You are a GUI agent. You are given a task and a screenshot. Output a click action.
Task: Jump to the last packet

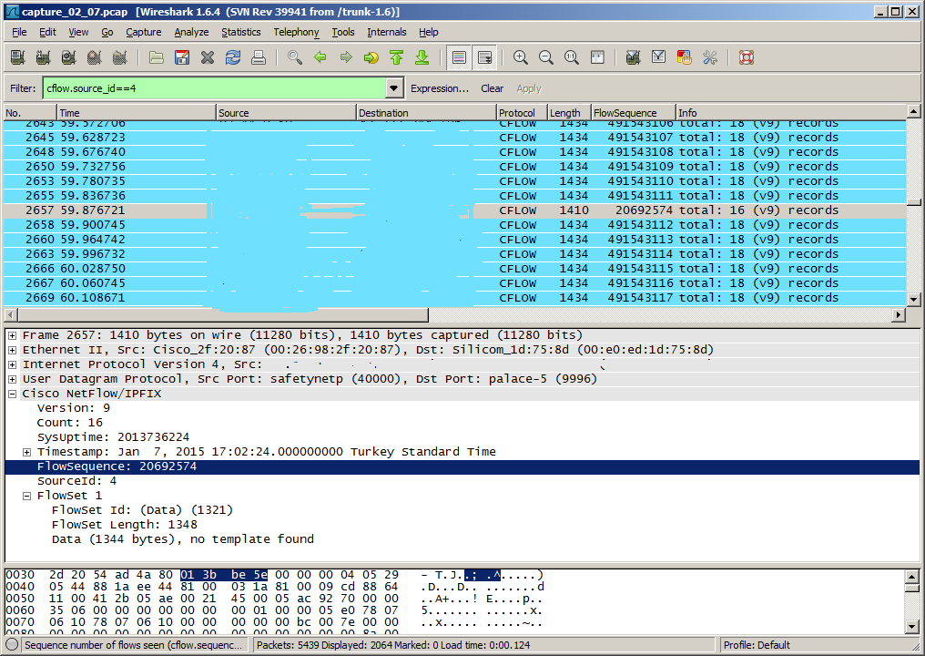tap(422, 57)
